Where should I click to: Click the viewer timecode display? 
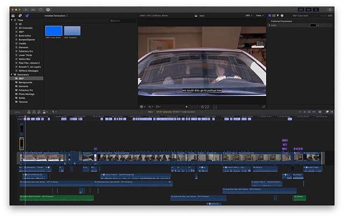[x=199, y=107]
